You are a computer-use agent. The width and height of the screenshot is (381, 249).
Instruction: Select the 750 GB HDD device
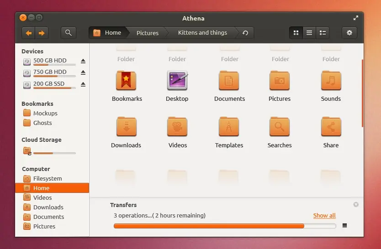(49, 73)
